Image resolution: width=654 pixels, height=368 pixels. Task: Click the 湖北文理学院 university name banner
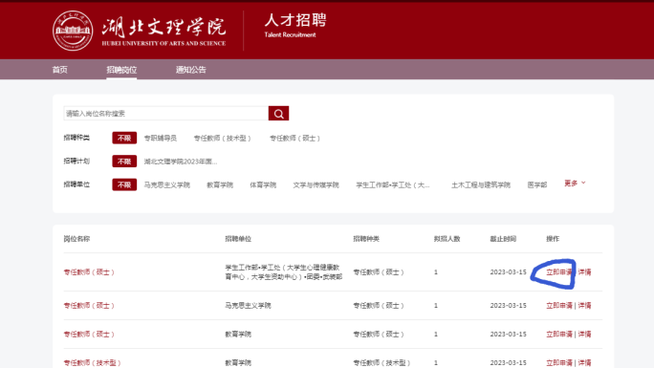tap(163, 31)
